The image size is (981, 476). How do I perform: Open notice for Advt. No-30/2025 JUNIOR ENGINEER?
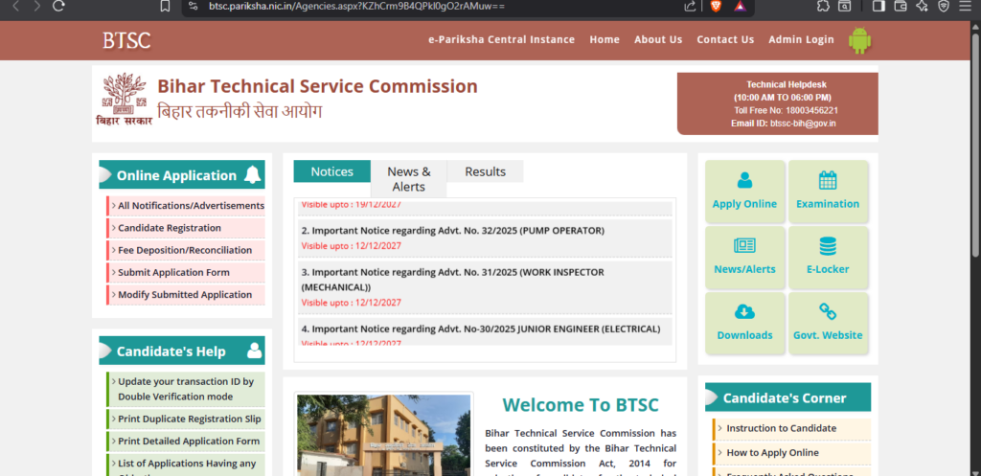[481, 329]
